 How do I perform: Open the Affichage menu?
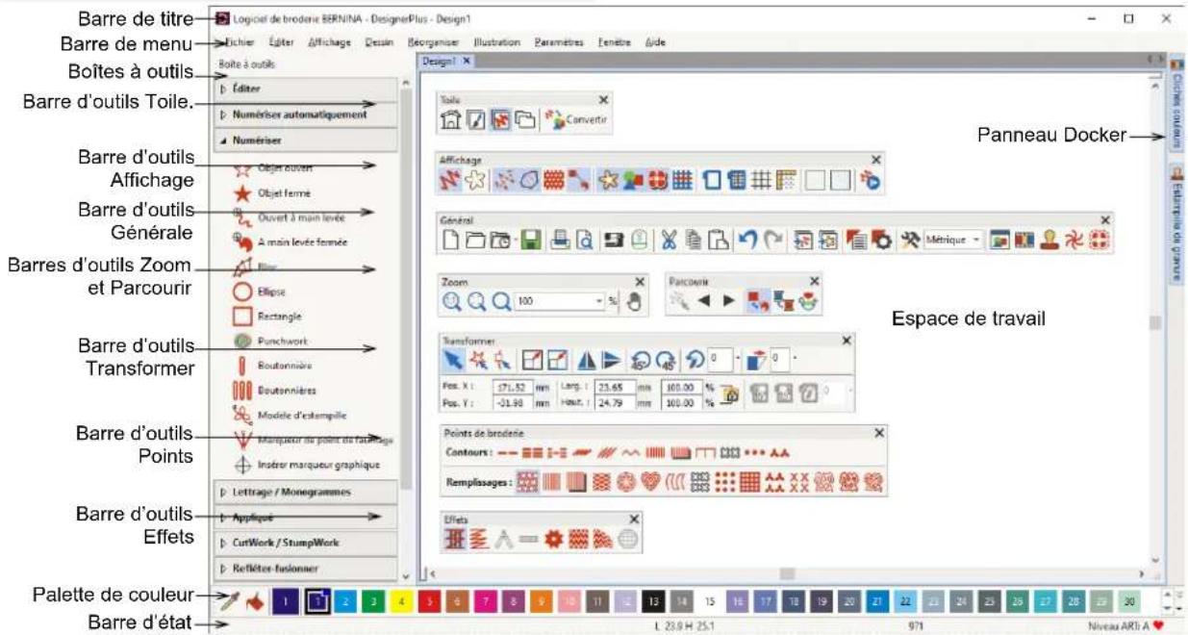tap(330, 42)
